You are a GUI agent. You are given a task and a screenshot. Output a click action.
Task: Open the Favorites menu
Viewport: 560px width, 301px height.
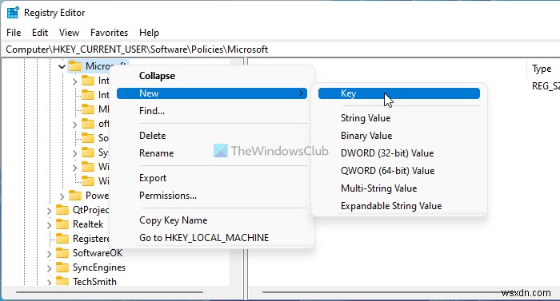coord(109,33)
